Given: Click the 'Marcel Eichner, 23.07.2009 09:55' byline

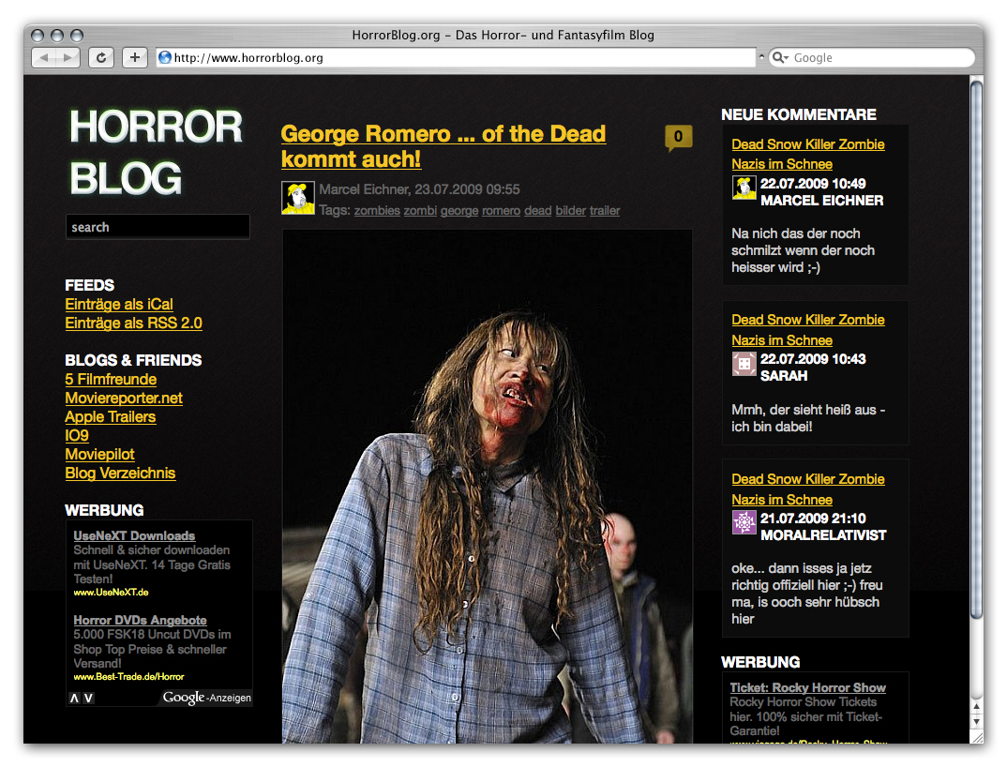Looking at the screenshot, I should [419, 189].
